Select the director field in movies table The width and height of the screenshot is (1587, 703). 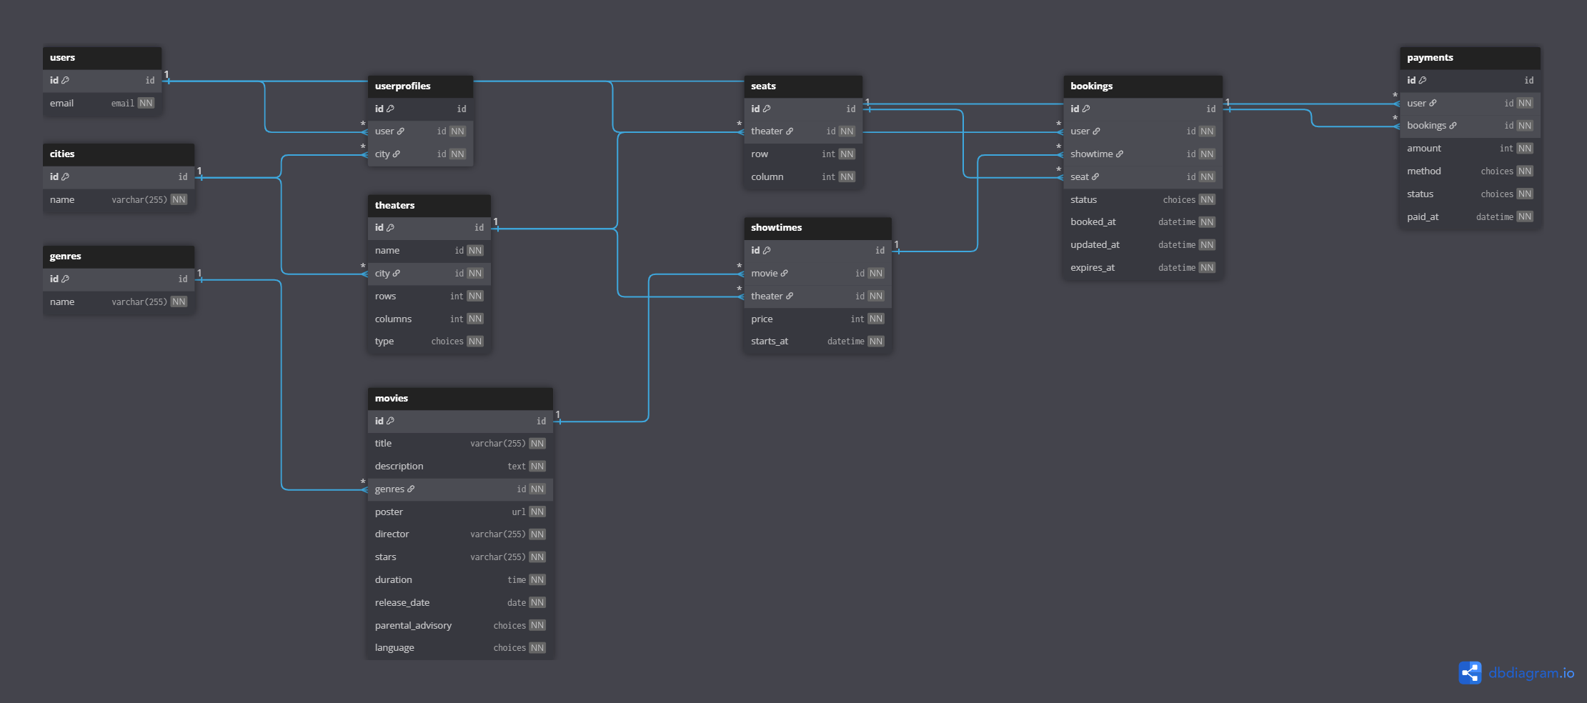pyautogui.click(x=460, y=534)
